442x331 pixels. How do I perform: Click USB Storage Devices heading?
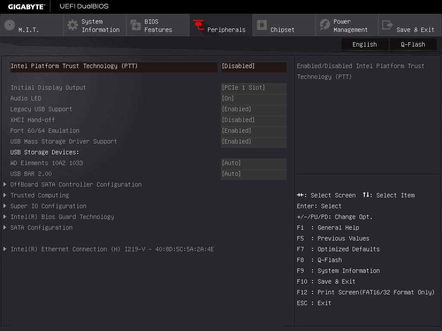(44, 152)
